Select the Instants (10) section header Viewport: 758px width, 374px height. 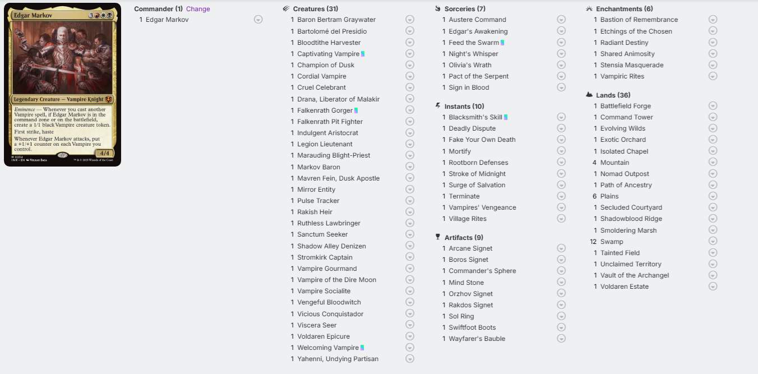[x=464, y=107]
